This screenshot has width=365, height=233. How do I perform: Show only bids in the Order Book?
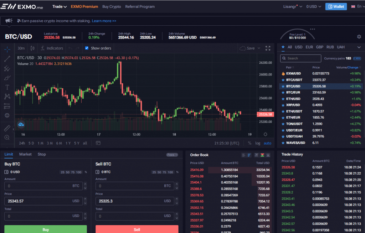point(268,155)
